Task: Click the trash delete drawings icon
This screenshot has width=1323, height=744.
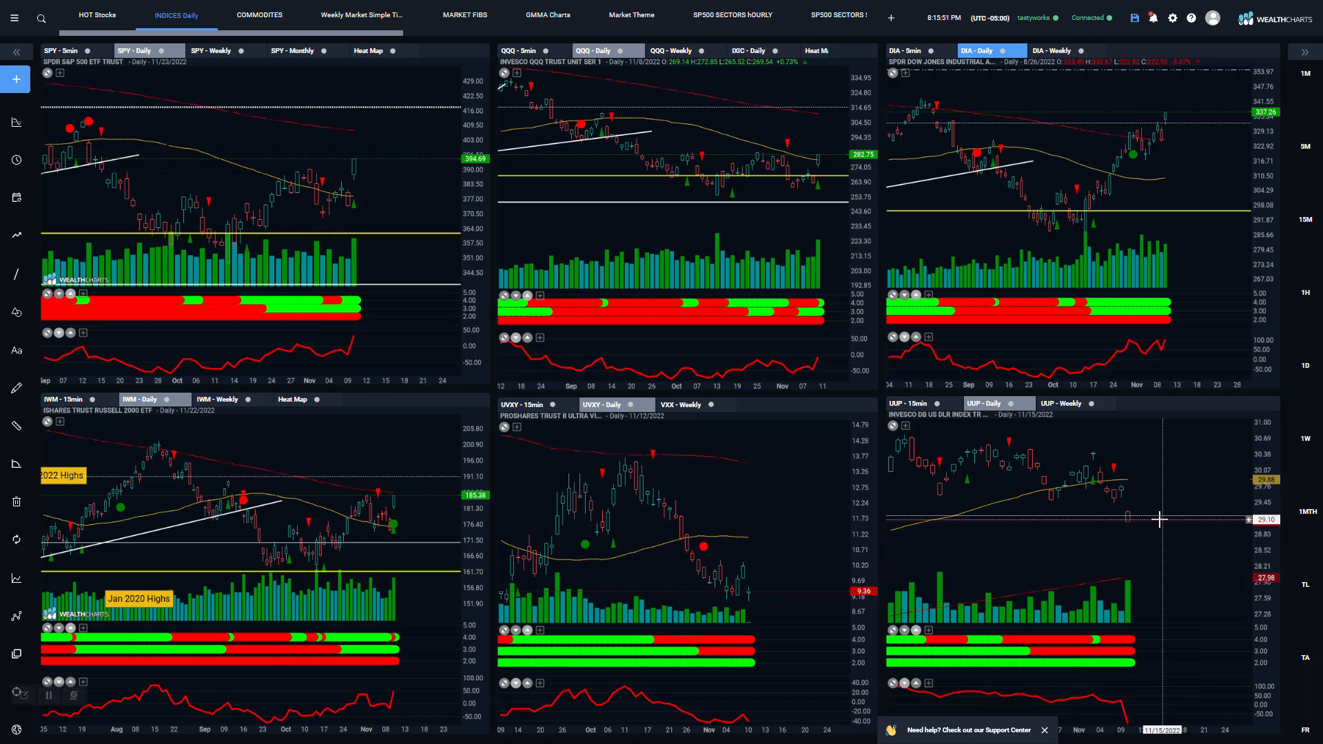Action: pos(17,502)
